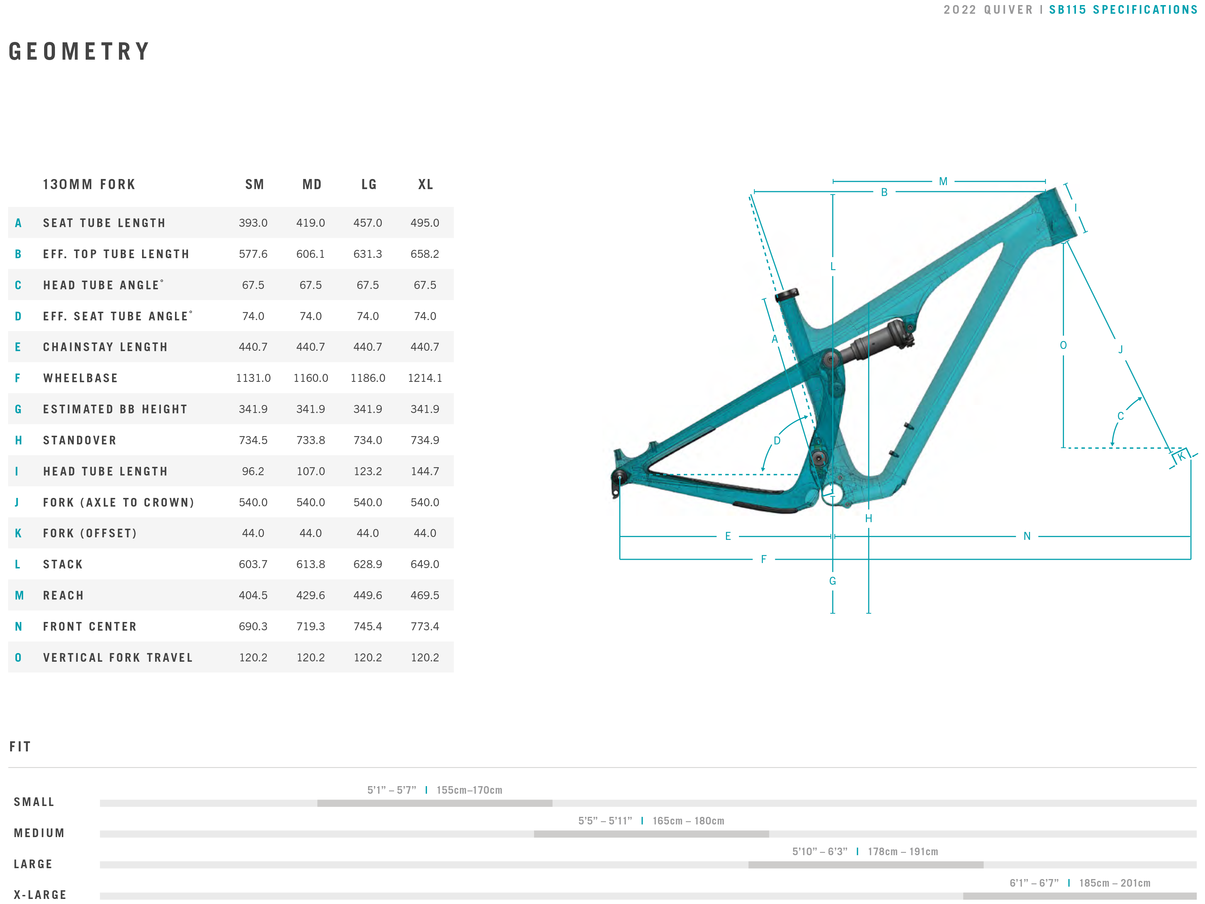The width and height of the screenshot is (1205, 904).
Task: Click the X-LARGE fit label
Action: click(40, 895)
